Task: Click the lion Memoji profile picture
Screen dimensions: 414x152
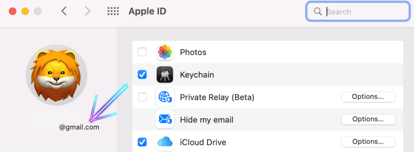Action: (57, 75)
